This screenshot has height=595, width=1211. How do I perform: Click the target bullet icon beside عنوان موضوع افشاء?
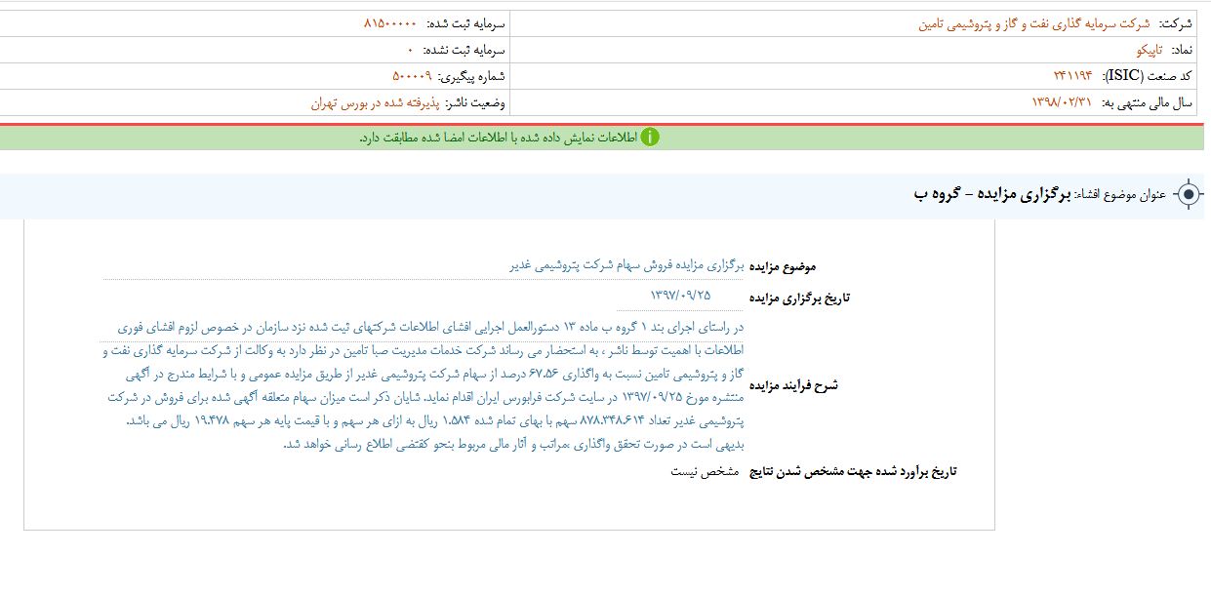coord(1188,195)
